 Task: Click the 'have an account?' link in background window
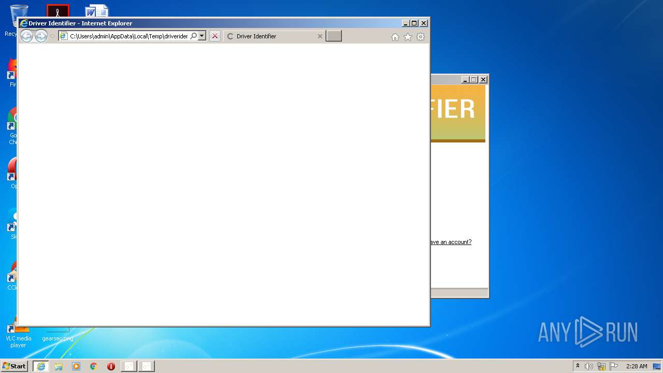[x=451, y=242]
